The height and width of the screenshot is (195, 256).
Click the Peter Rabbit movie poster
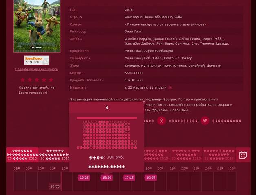click(37, 26)
